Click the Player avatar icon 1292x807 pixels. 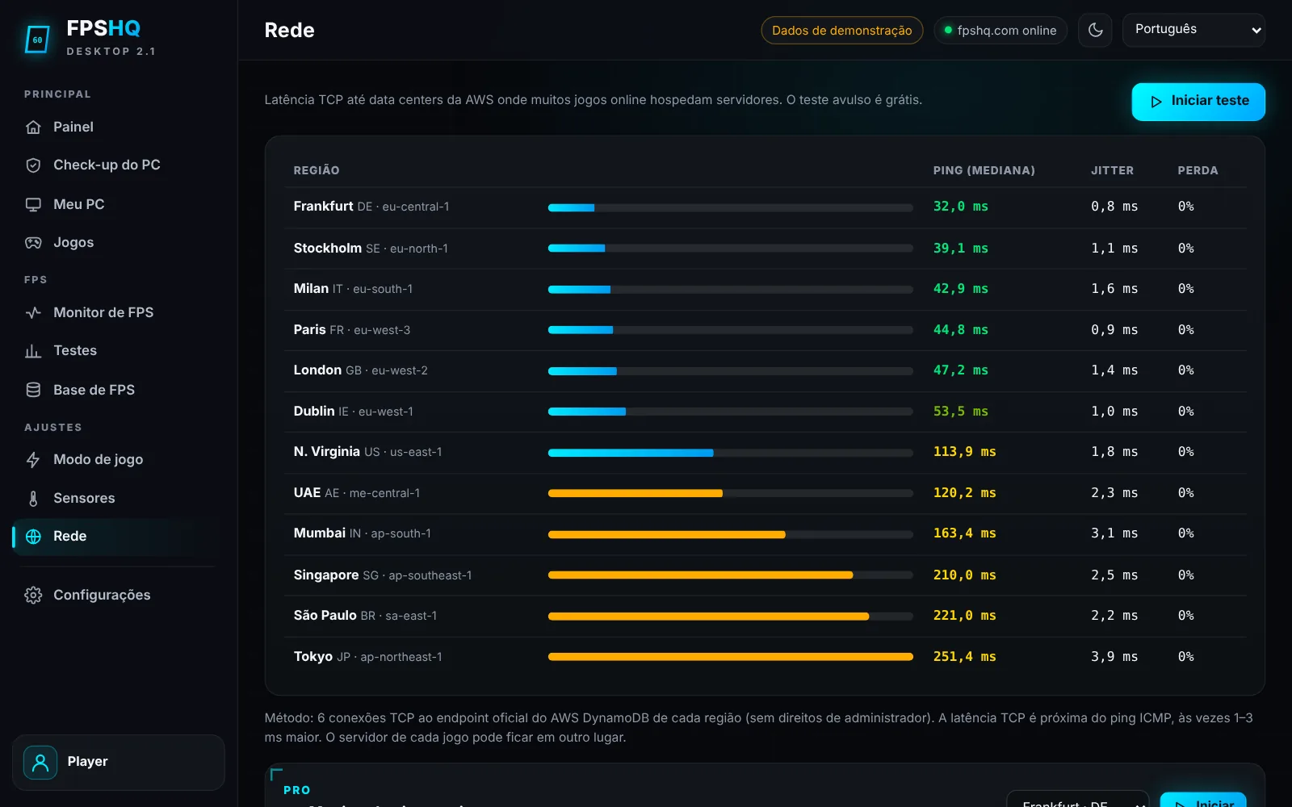point(40,762)
